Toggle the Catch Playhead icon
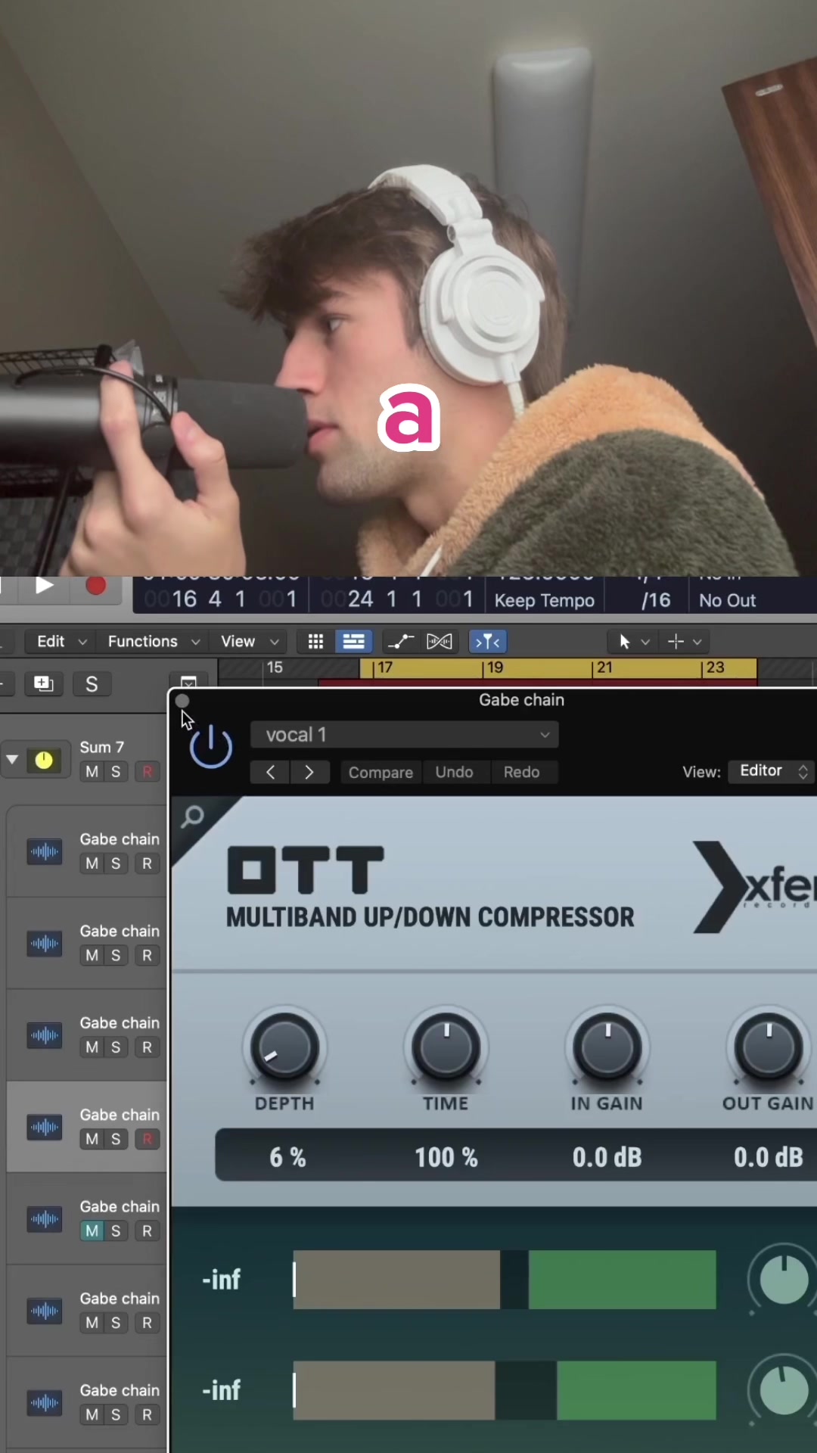 [x=488, y=642]
